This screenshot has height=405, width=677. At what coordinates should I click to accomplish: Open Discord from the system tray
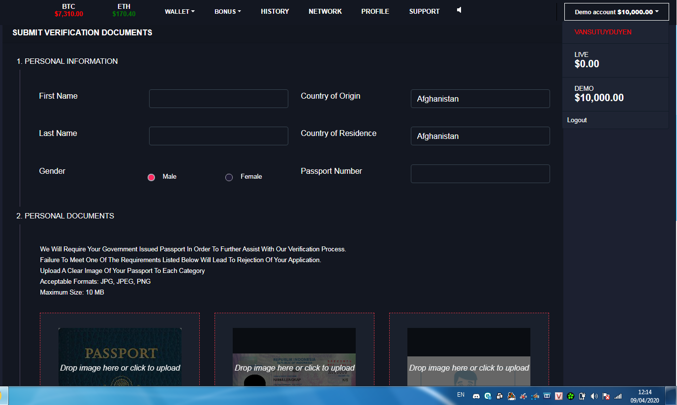(476, 396)
